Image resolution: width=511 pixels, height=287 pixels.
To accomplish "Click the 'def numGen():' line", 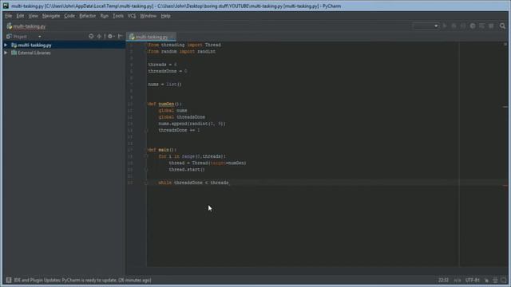I will (x=164, y=104).
